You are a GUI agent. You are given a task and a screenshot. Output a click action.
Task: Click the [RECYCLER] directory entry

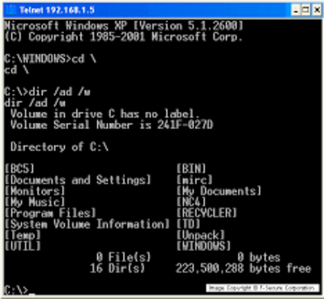(x=207, y=213)
